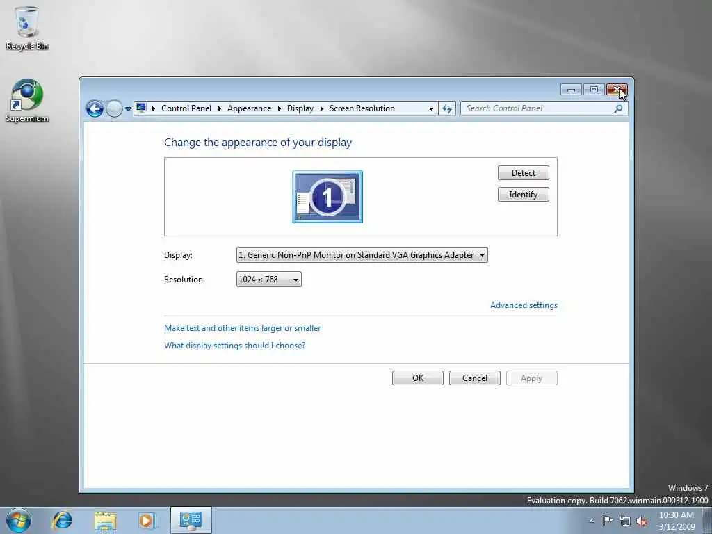712x534 pixels.
Task: Refresh the Control Panel page
Action: [x=447, y=109]
